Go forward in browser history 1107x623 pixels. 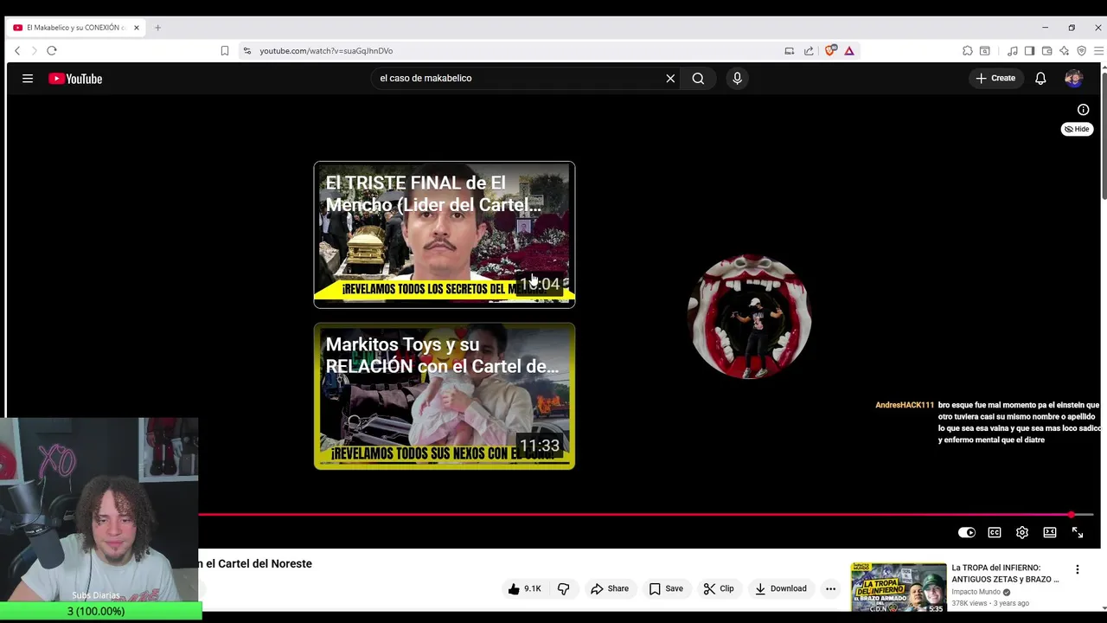pyautogui.click(x=34, y=51)
